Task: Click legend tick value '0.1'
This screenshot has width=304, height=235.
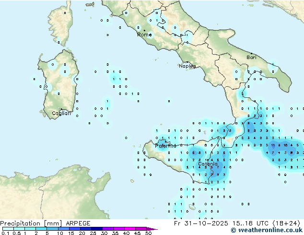Action: point(6,233)
